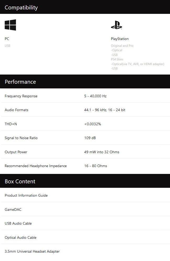Click the PS4 Slim text line
This screenshot has height=261, width=170.
coord(117,59)
